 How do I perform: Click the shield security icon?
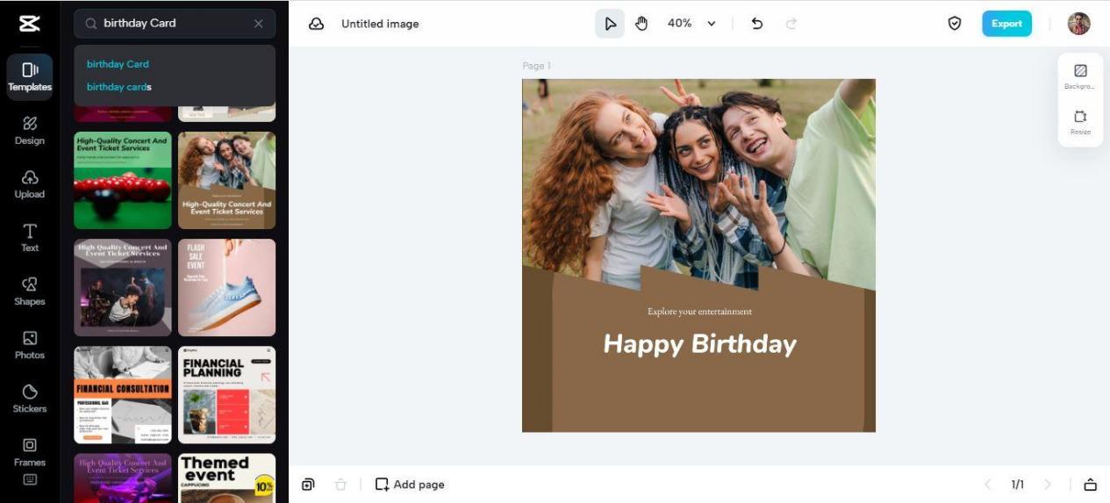pos(955,24)
